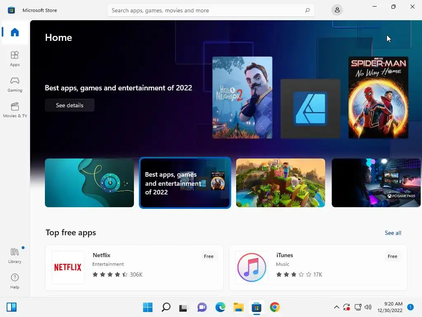The height and width of the screenshot is (317, 422).
Task: Open Movies & TV section
Action: pos(15,110)
